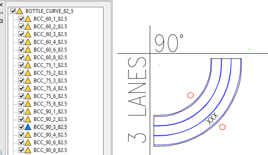Click the XXX label on the curve drawing
This screenshot has height=155, width=268.
tap(212, 119)
